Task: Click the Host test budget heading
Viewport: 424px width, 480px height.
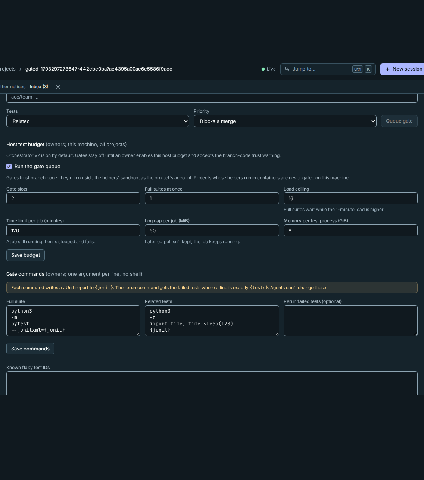Action: [25, 145]
